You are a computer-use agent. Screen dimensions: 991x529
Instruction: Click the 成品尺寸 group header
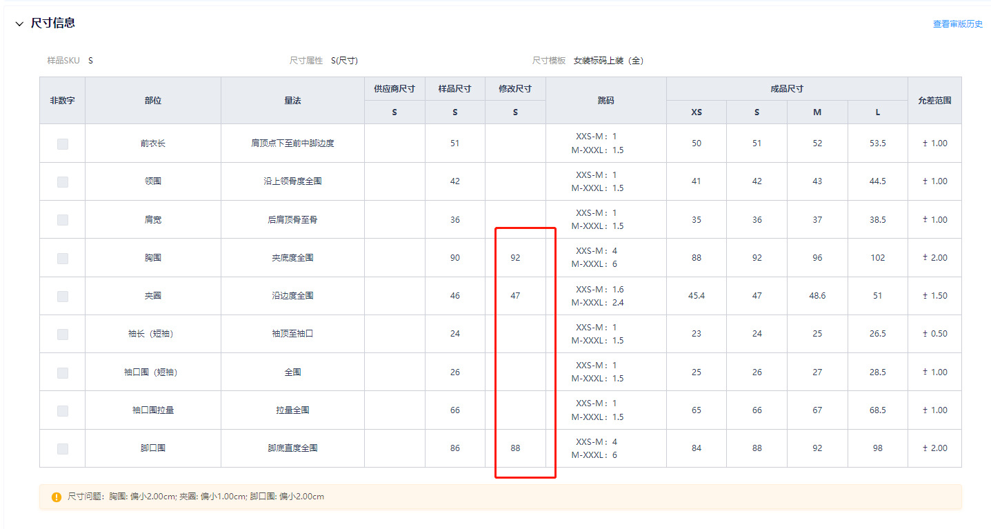[x=787, y=89]
